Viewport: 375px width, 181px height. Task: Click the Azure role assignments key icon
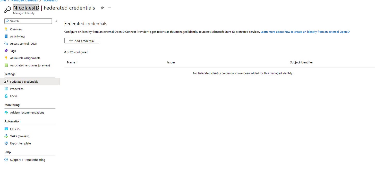(x=6, y=58)
